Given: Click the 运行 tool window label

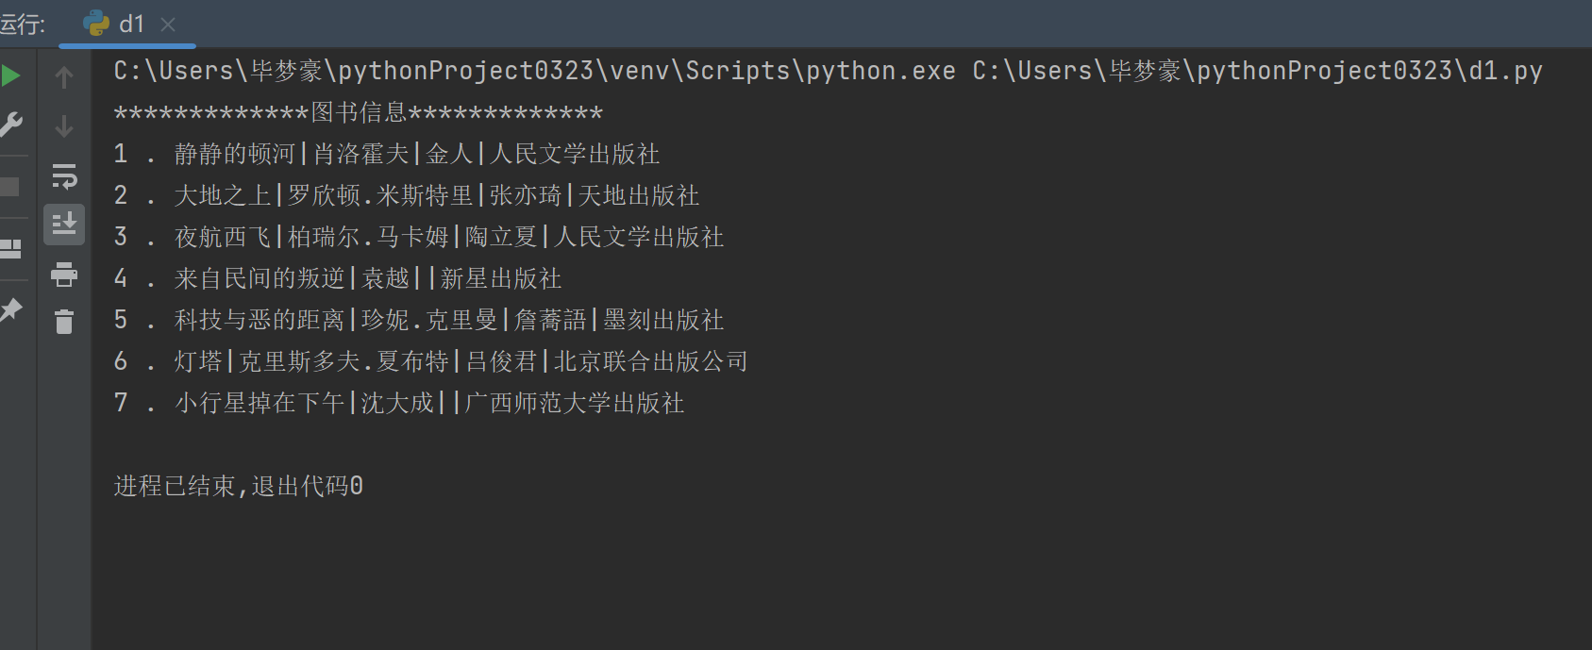Looking at the screenshot, I should pos(23,24).
